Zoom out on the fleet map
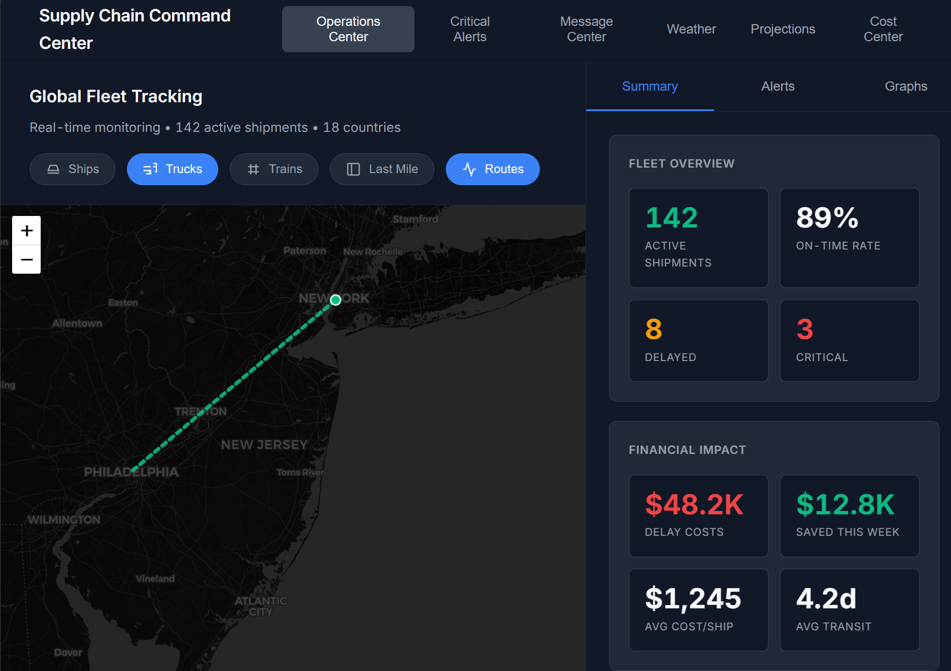The height and width of the screenshot is (671, 951). click(26, 259)
